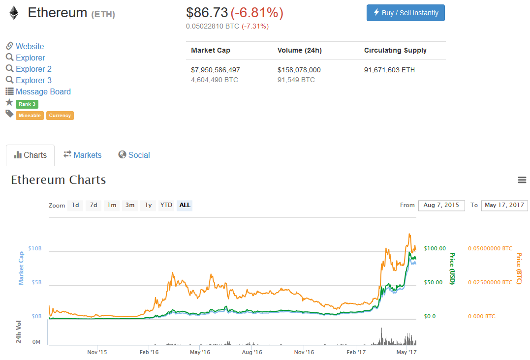530x360 pixels.
Task: Click the tag icon beside Mineable
Action: pyautogui.click(x=9, y=114)
